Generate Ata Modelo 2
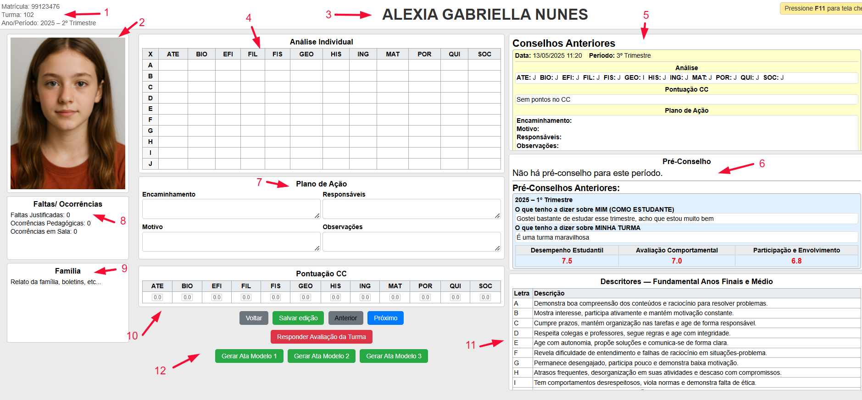Screen dimensions: 862x400 pos(321,356)
